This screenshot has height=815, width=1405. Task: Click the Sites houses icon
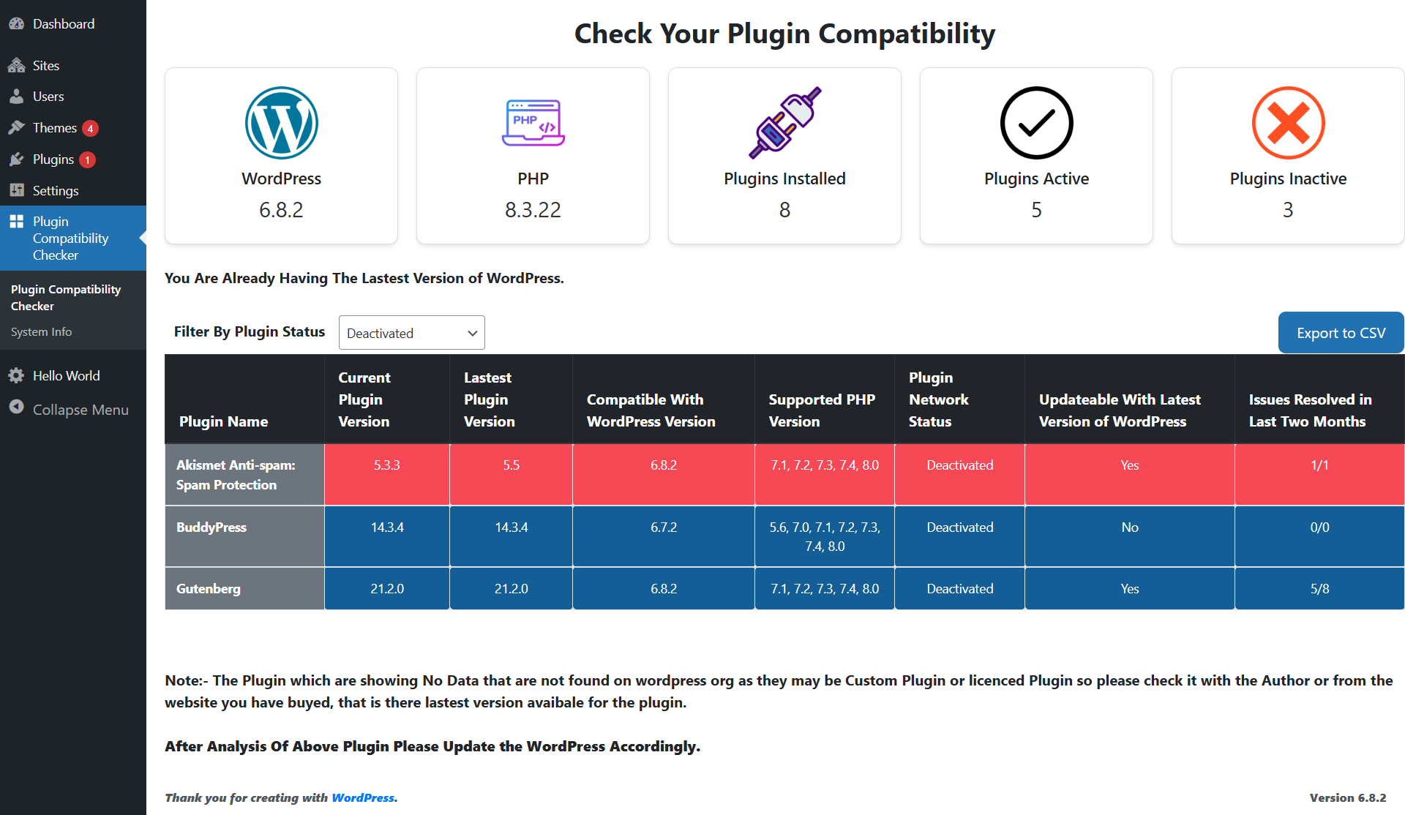[x=16, y=65]
